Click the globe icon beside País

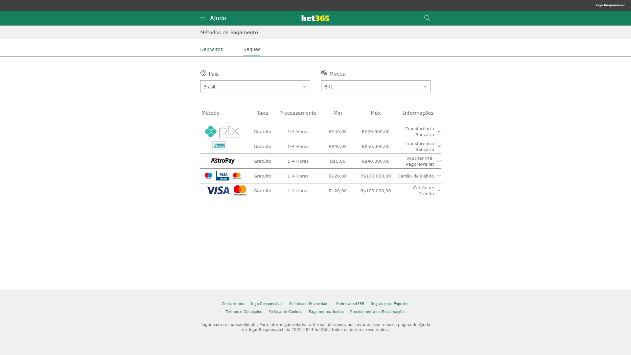tap(203, 73)
